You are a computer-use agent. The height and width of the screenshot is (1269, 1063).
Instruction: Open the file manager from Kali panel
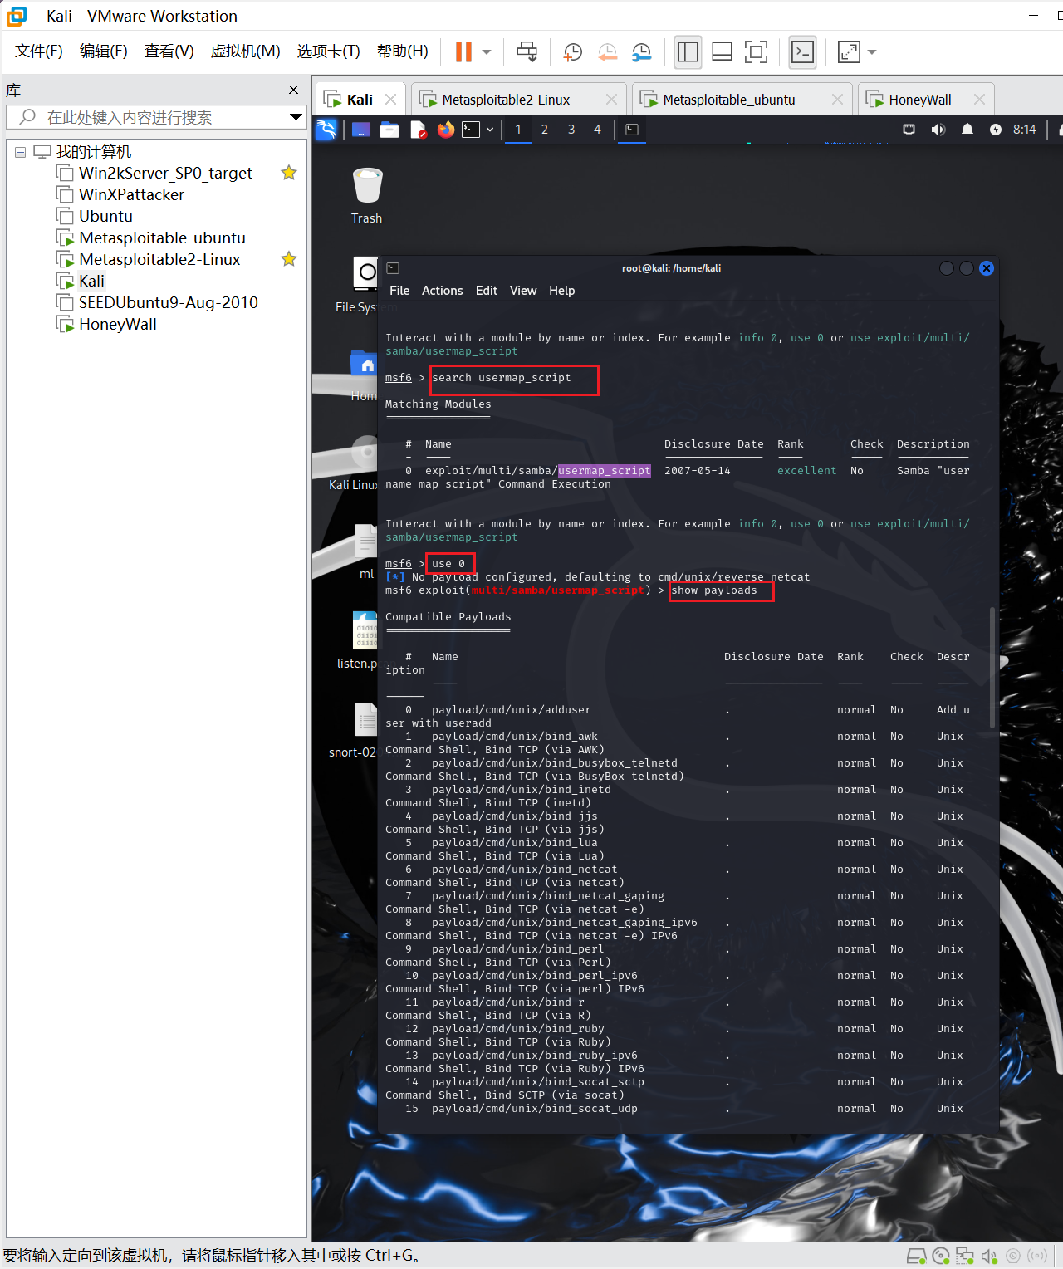click(389, 130)
